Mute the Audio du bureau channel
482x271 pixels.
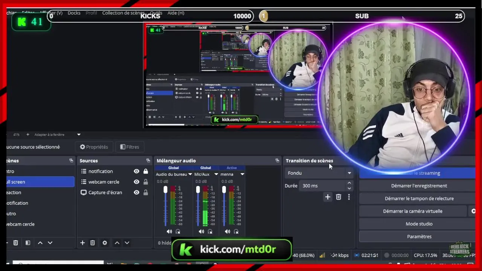click(169, 231)
